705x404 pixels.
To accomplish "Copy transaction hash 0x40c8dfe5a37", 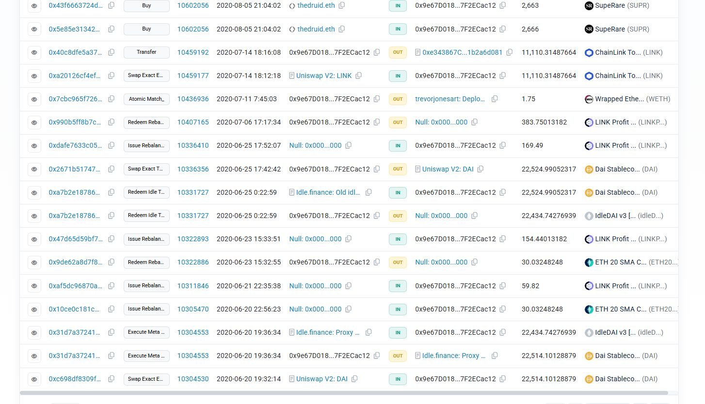I will 111,52.
